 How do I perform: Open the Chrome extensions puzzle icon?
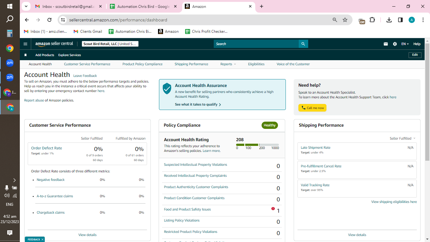[372, 20]
